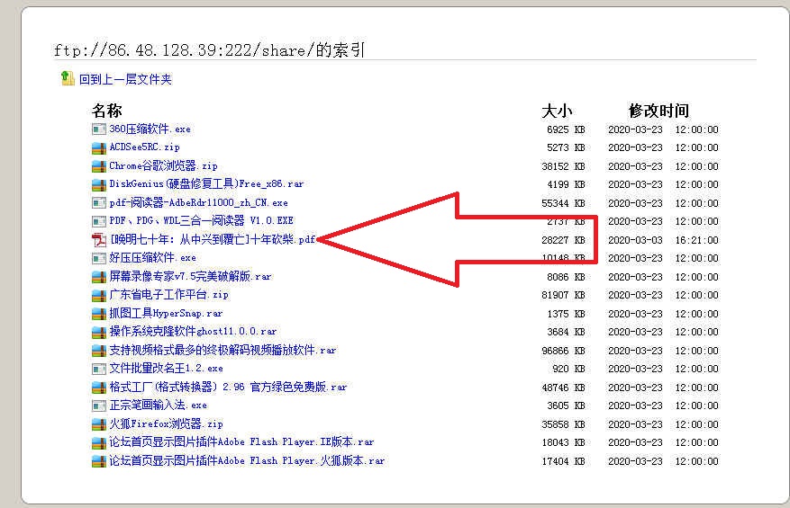The width and height of the screenshot is (790, 508).
Task: Click the up-folder icon beside 回到上一层文件夹
Action: 67,79
